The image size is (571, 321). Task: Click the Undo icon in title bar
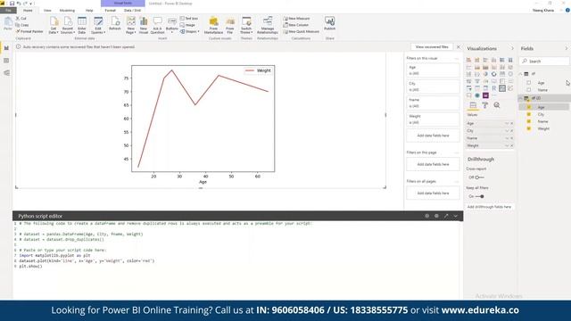(x=19, y=4)
